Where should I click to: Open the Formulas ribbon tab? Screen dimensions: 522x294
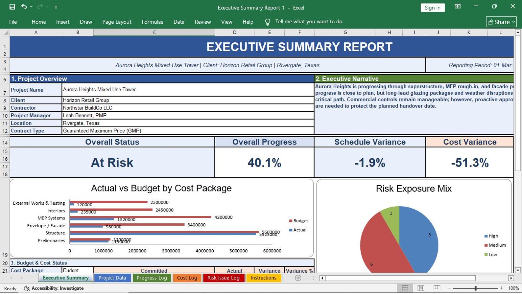(152, 22)
